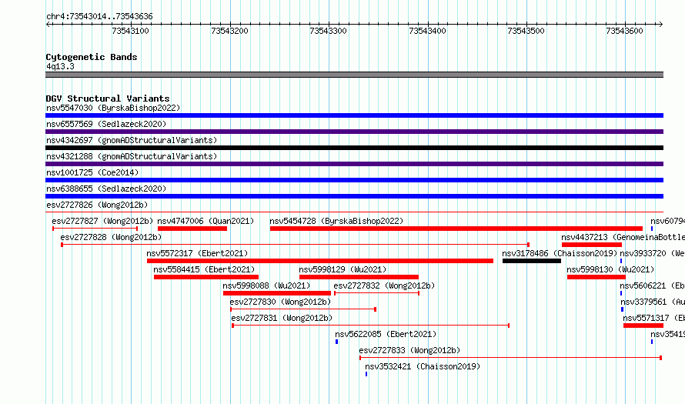The width and height of the screenshot is (685, 404).
Task: Click nsv5454728 (ByrskaBishop2022) label
Action: point(336,221)
